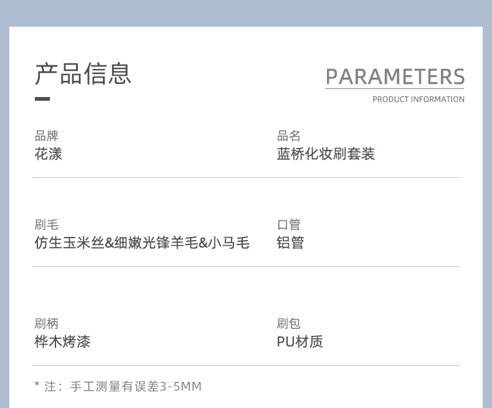Image resolution: width=492 pixels, height=408 pixels.
Task: Click the product name 蓝桥化妆刷套装
Action: 326,154
